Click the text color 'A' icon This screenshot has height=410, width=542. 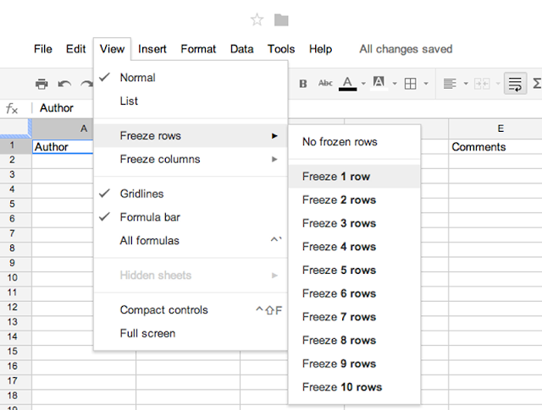347,83
